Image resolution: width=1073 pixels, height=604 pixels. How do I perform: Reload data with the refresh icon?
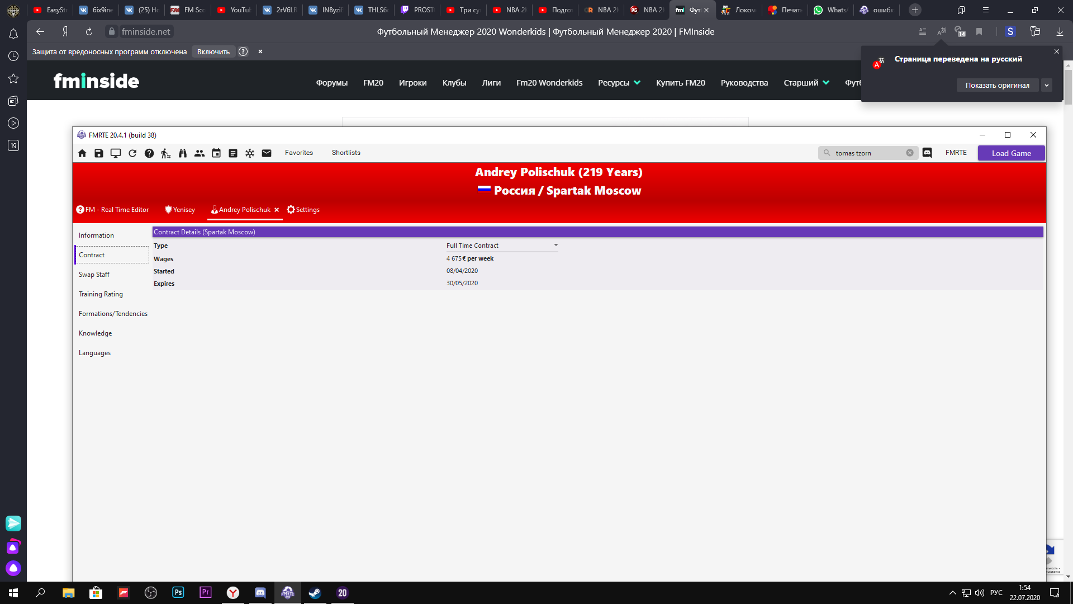[x=132, y=153]
